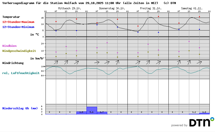Click the 0.9 mm precipitation bar
The image size is (215, 132).
204,113
